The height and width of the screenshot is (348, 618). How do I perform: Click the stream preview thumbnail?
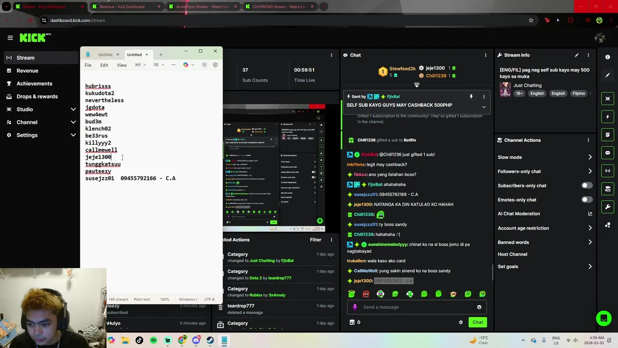(274, 168)
